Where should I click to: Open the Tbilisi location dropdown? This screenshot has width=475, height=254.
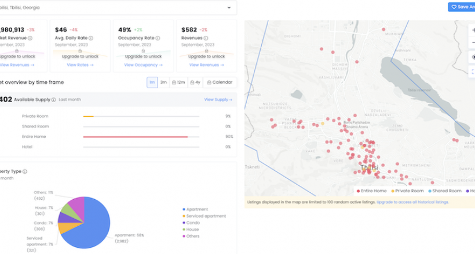[x=229, y=8]
